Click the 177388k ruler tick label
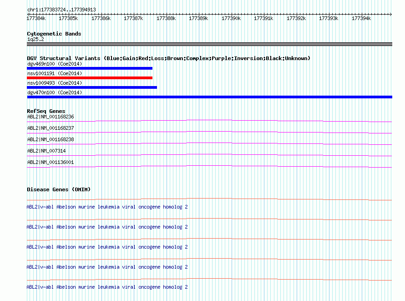Screen dimensions: 405x301 coord(166,18)
